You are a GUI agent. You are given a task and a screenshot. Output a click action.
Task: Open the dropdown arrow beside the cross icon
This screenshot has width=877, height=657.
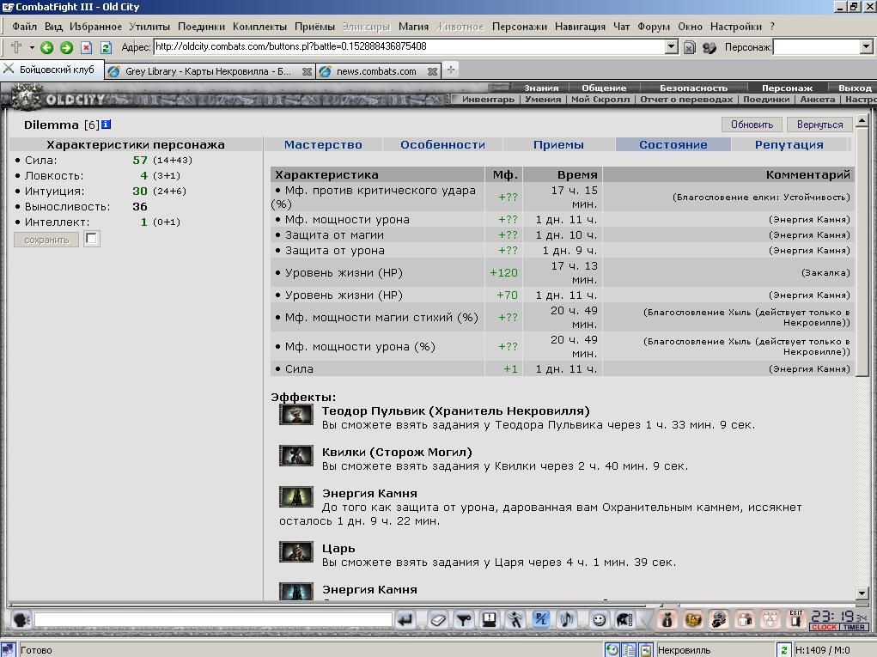(32, 47)
